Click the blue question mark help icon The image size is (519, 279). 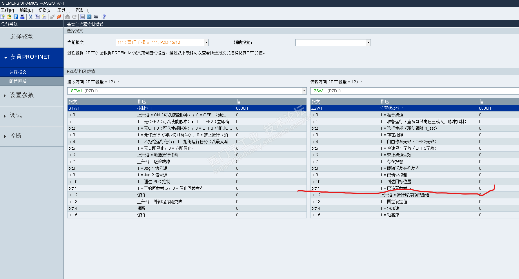point(104,17)
